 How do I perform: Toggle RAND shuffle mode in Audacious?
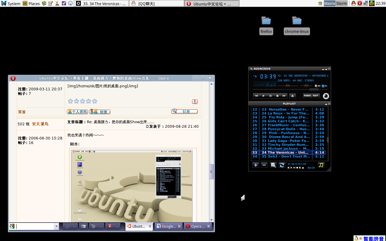tap(307, 96)
